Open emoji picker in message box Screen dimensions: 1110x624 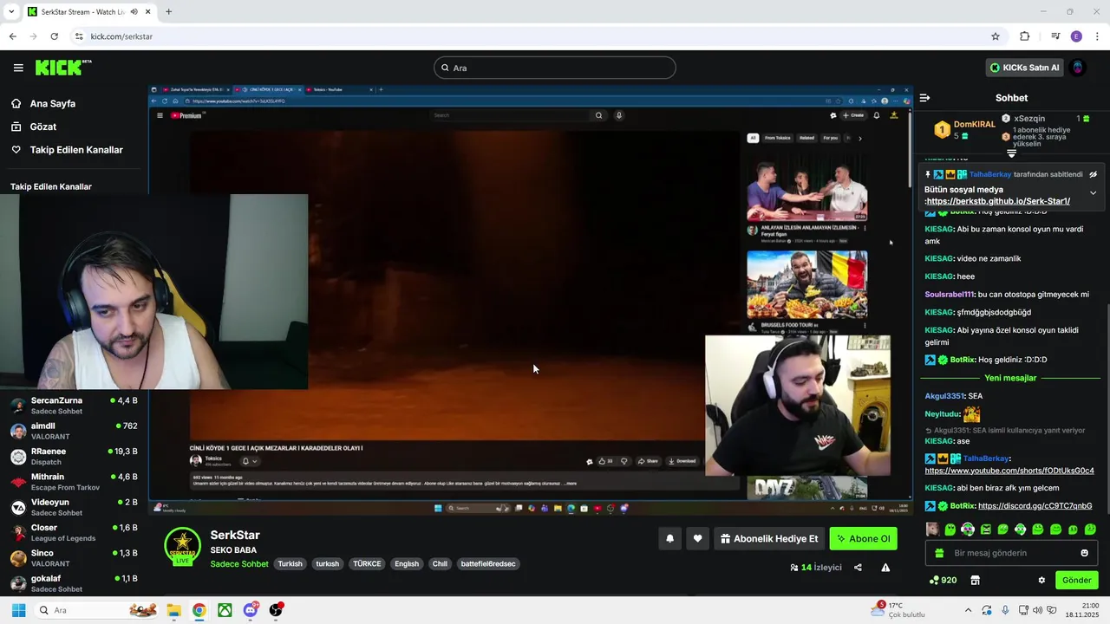click(1084, 553)
